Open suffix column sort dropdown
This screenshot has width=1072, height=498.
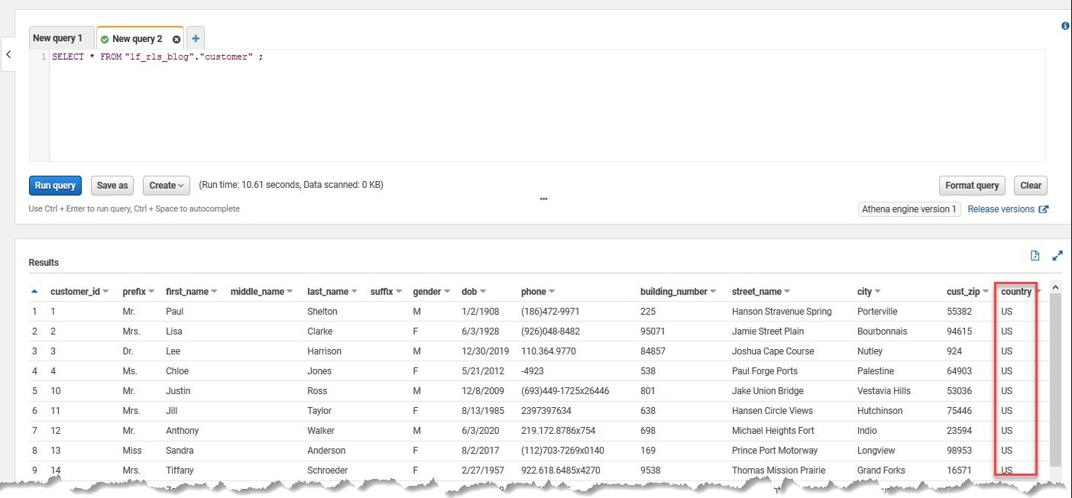tap(399, 292)
